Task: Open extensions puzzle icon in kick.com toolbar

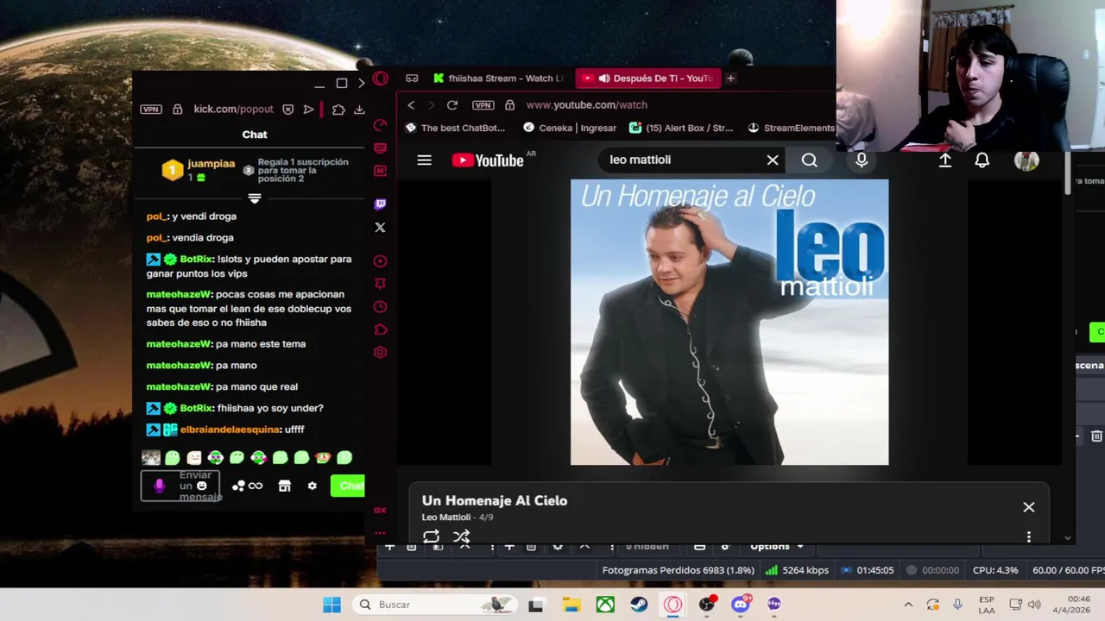Action: click(x=338, y=110)
